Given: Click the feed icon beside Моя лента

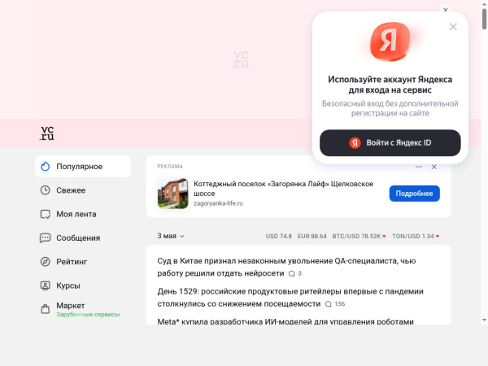Looking at the screenshot, I should 45,214.
